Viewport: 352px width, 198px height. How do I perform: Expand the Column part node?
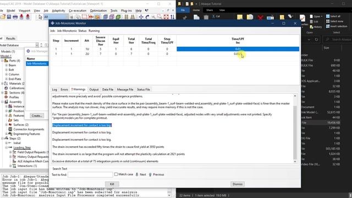click(6, 74)
